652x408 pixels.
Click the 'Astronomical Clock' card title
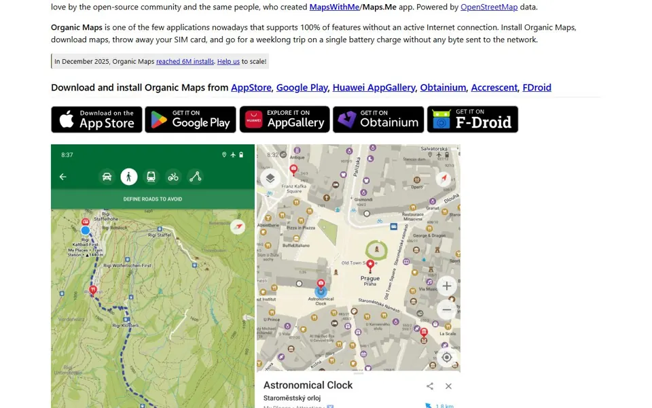click(308, 385)
